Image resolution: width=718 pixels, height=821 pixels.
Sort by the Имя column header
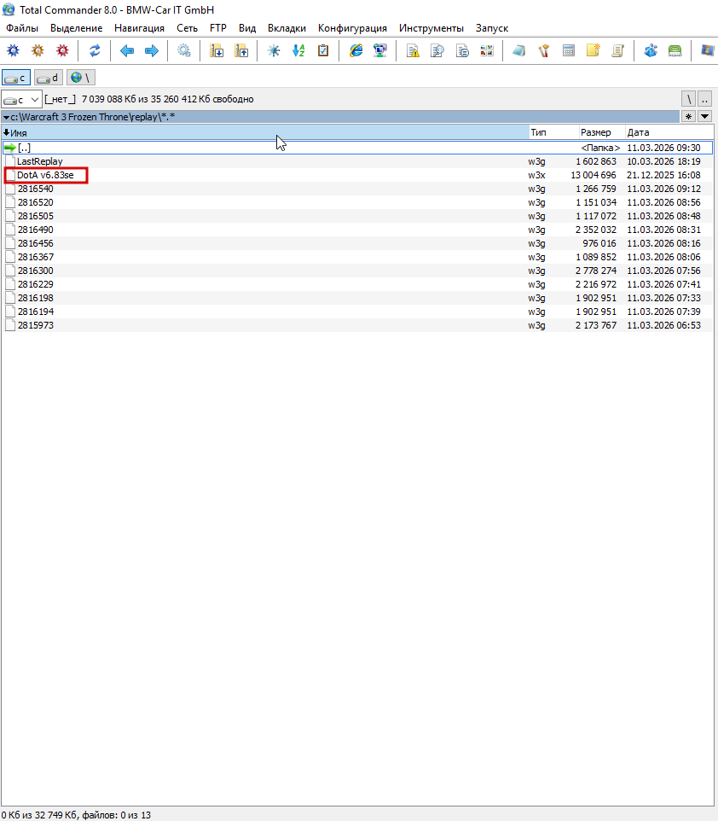pyautogui.click(x=265, y=132)
